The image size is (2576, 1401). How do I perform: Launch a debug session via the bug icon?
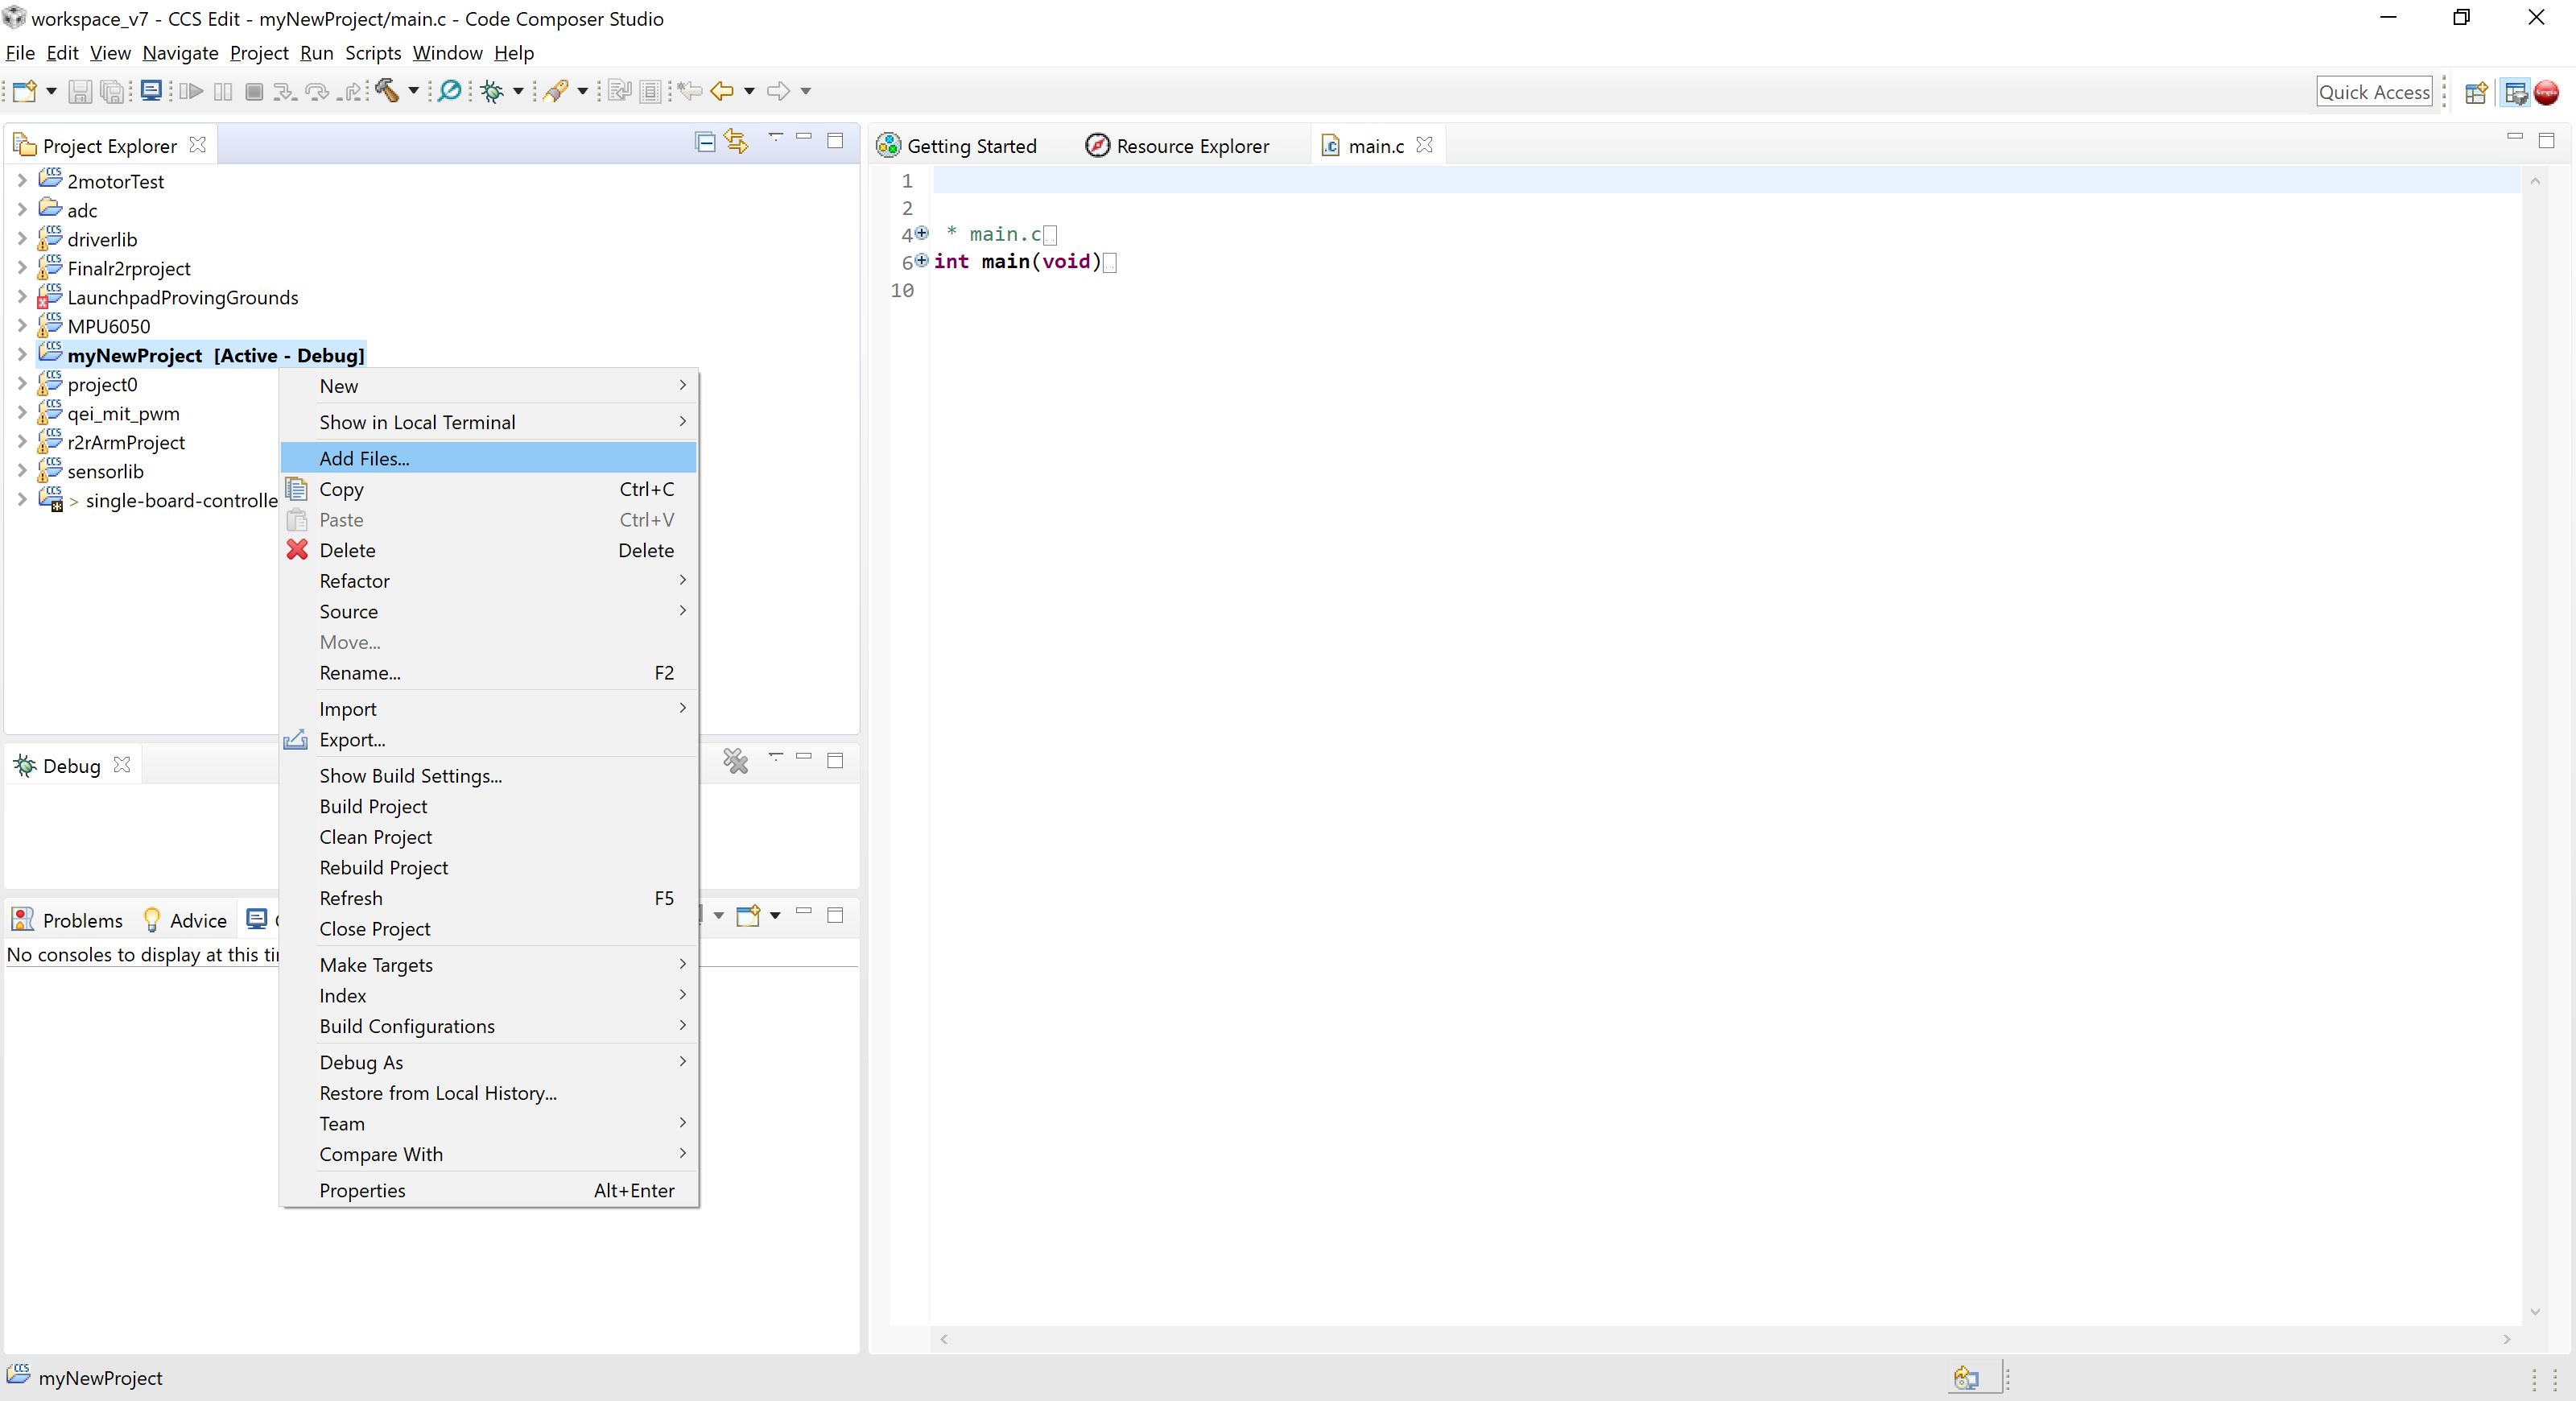tap(493, 91)
